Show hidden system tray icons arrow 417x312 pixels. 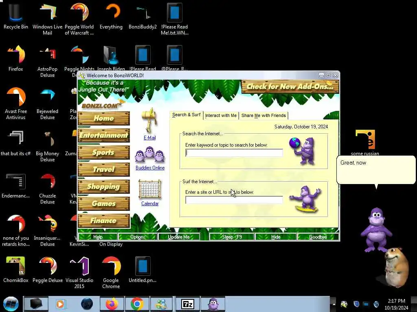(x=334, y=304)
